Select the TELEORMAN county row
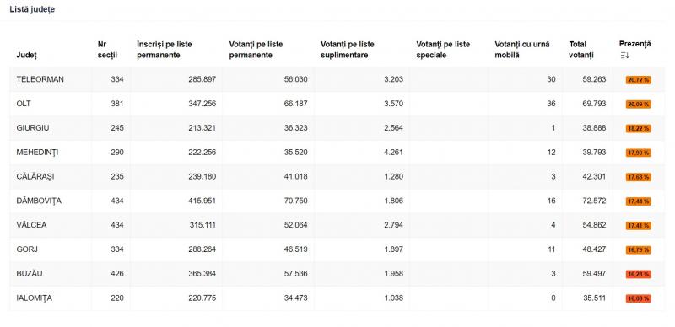Screen dimensions: 675x327 point(337,79)
